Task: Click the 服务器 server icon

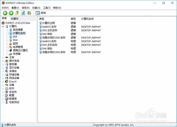Action: click(7, 64)
